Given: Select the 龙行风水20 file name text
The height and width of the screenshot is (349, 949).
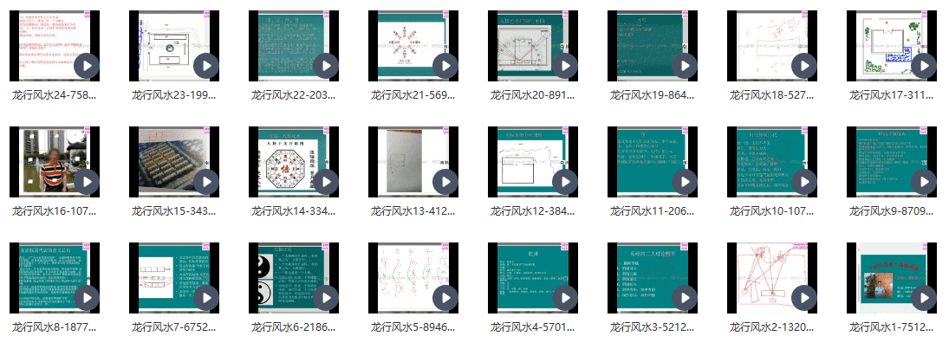Looking at the screenshot, I should [x=532, y=95].
